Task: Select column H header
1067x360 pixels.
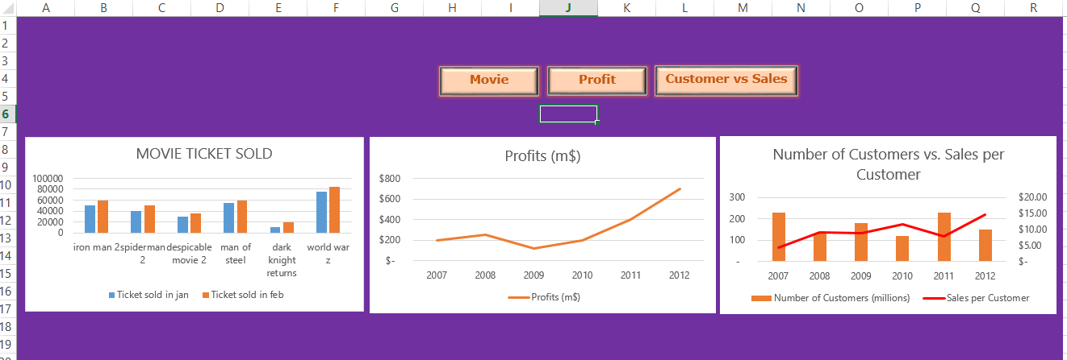Action: (x=452, y=8)
